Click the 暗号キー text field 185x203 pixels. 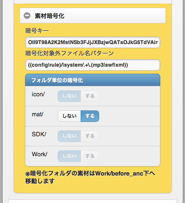[x=92, y=42]
